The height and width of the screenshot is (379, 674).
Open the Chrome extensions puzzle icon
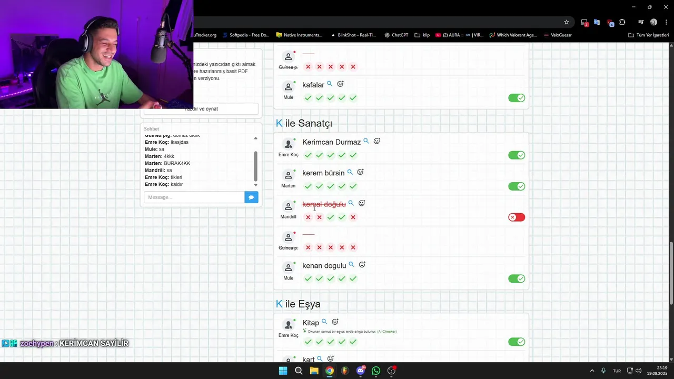[x=622, y=22]
